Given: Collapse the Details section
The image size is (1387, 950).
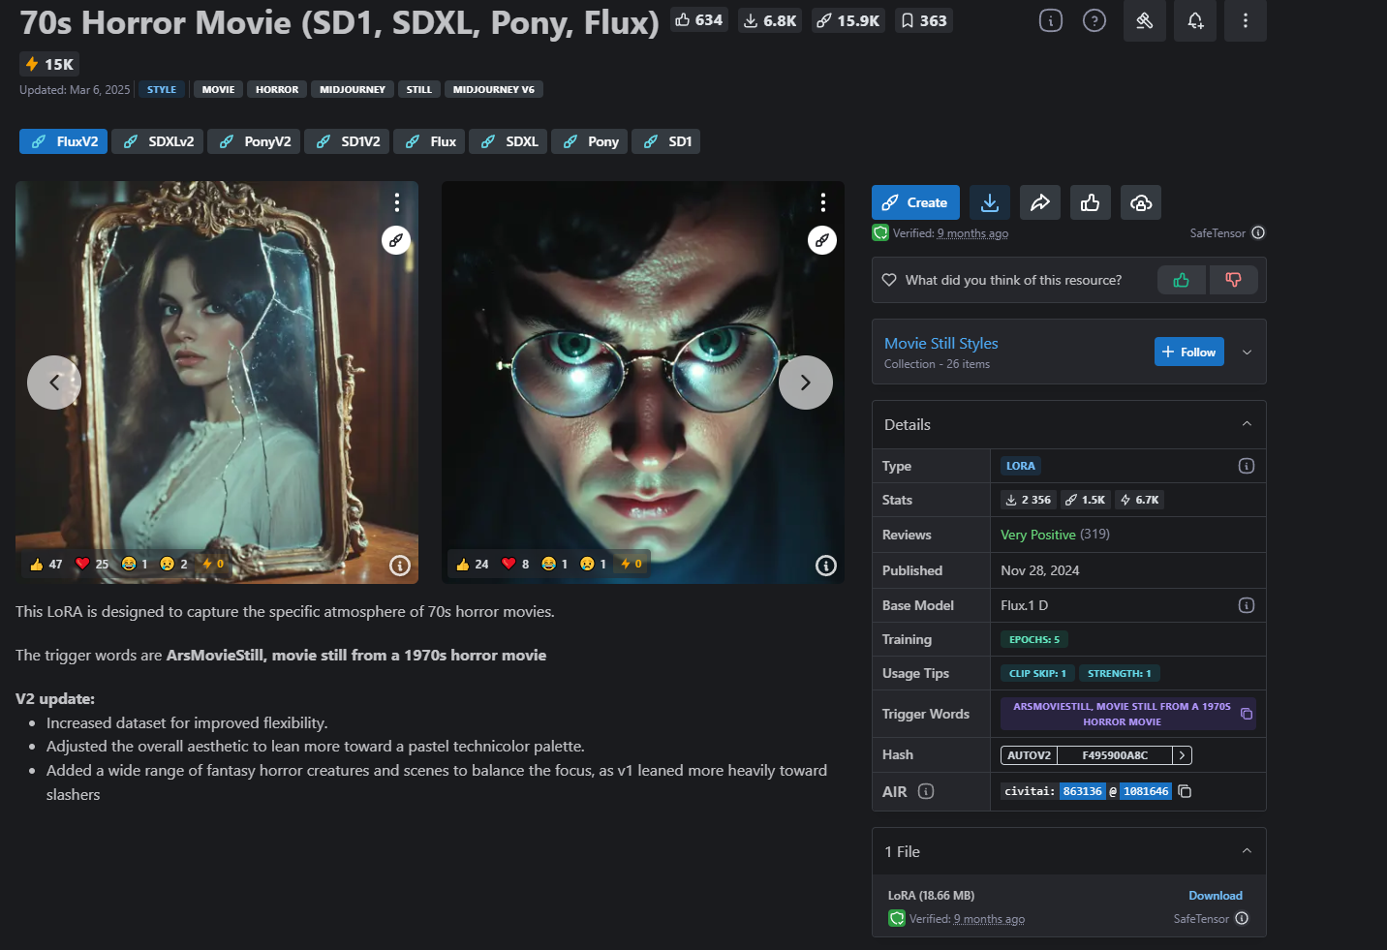Looking at the screenshot, I should point(1247,424).
